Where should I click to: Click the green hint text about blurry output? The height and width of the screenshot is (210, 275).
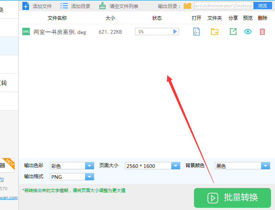(74, 190)
